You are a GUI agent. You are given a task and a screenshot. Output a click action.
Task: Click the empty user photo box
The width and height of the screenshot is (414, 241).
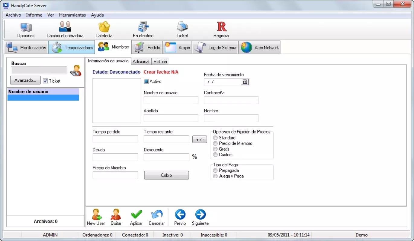[117, 101]
